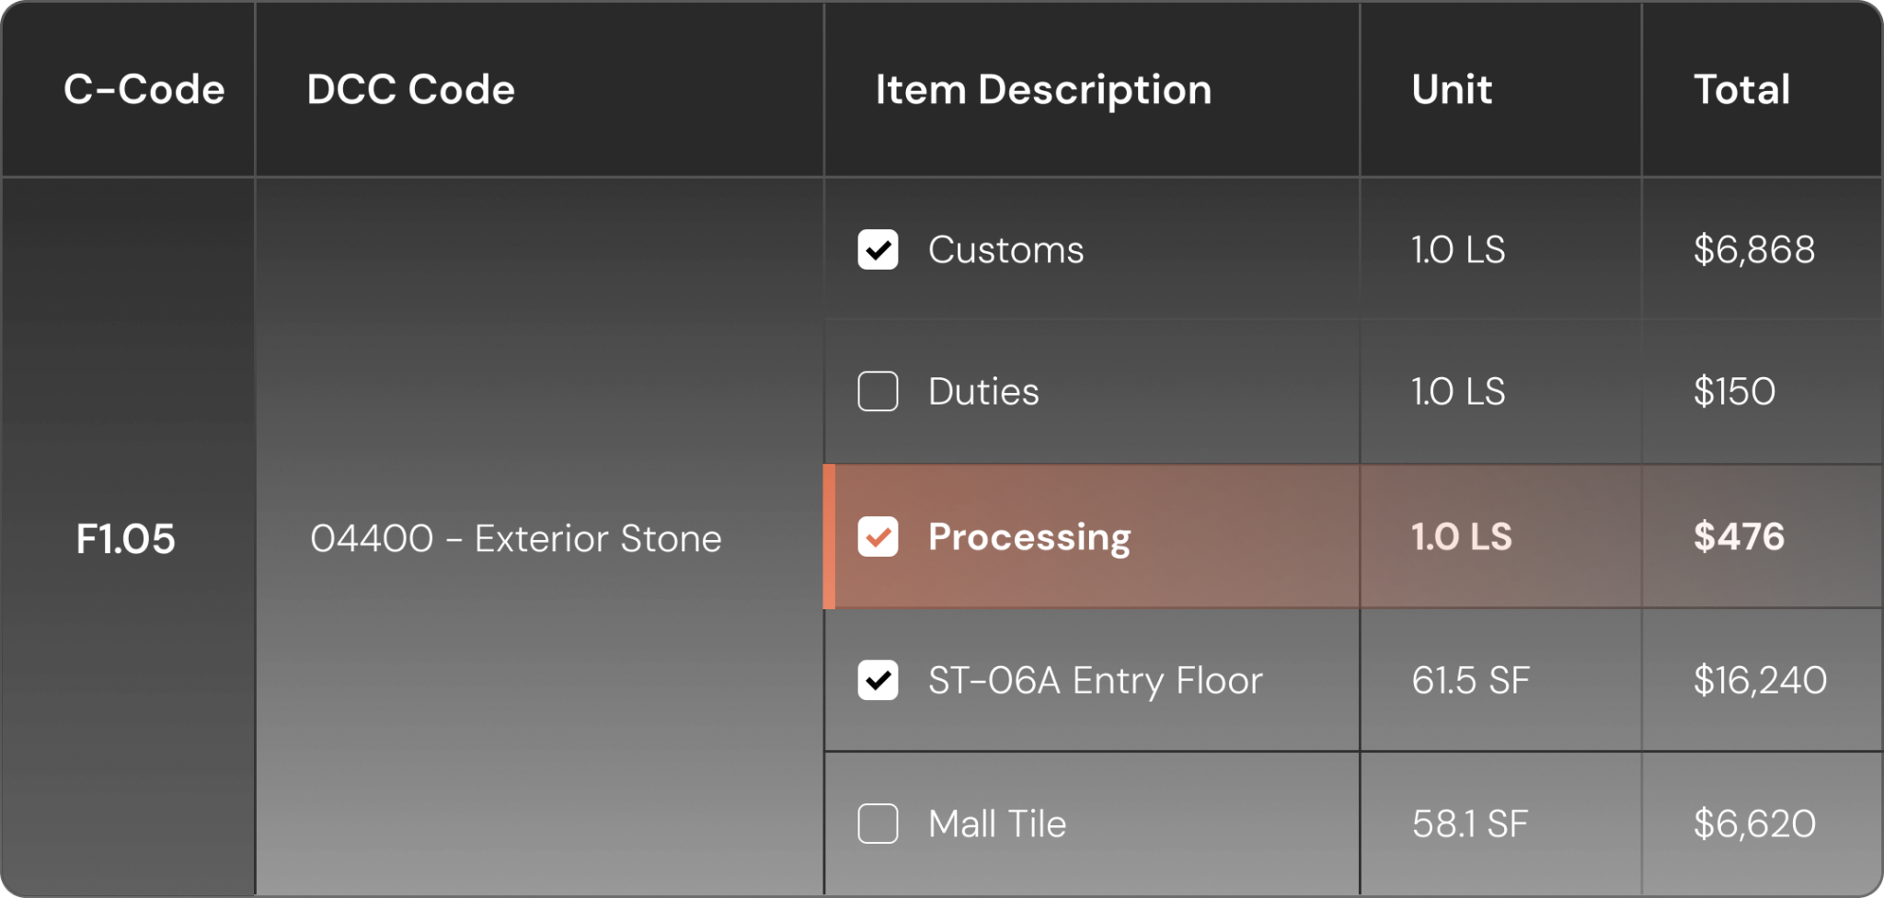Click the Customs item label
This screenshot has height=898, width=1884.
(x=1005, y=249)
